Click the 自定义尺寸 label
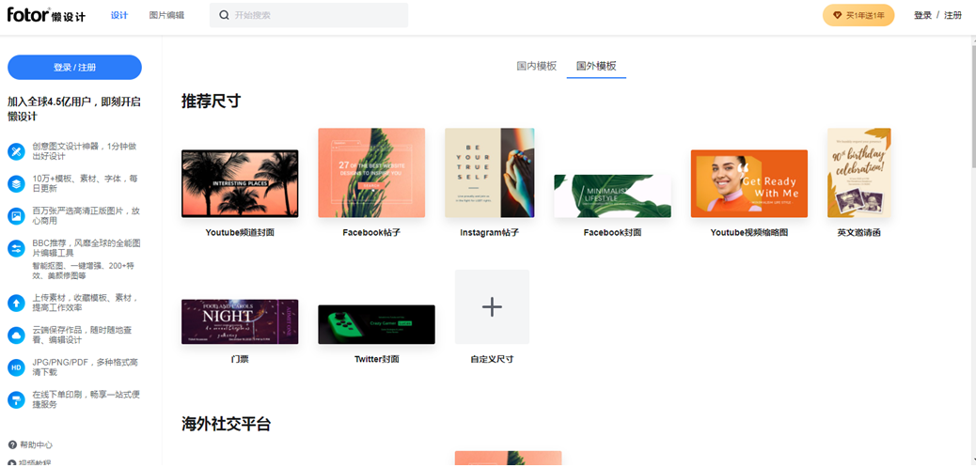The image size is (976, 468). (x=492, y=359)
